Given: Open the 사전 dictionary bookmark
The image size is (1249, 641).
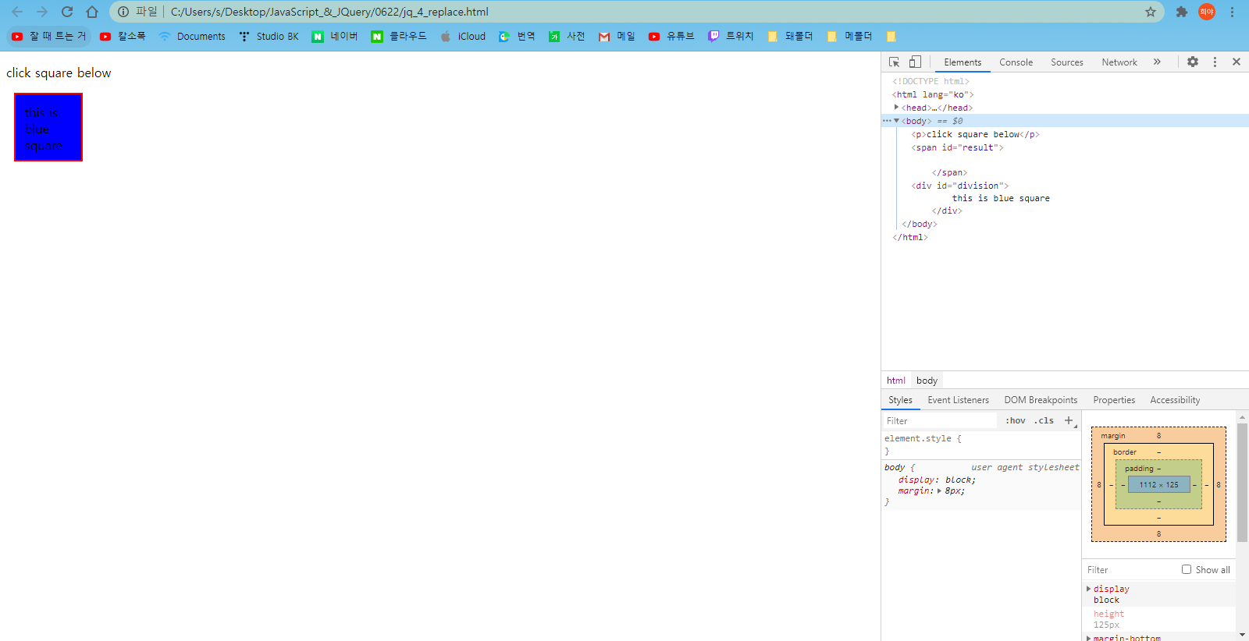Looking at the screenshot, I should 567,36.
